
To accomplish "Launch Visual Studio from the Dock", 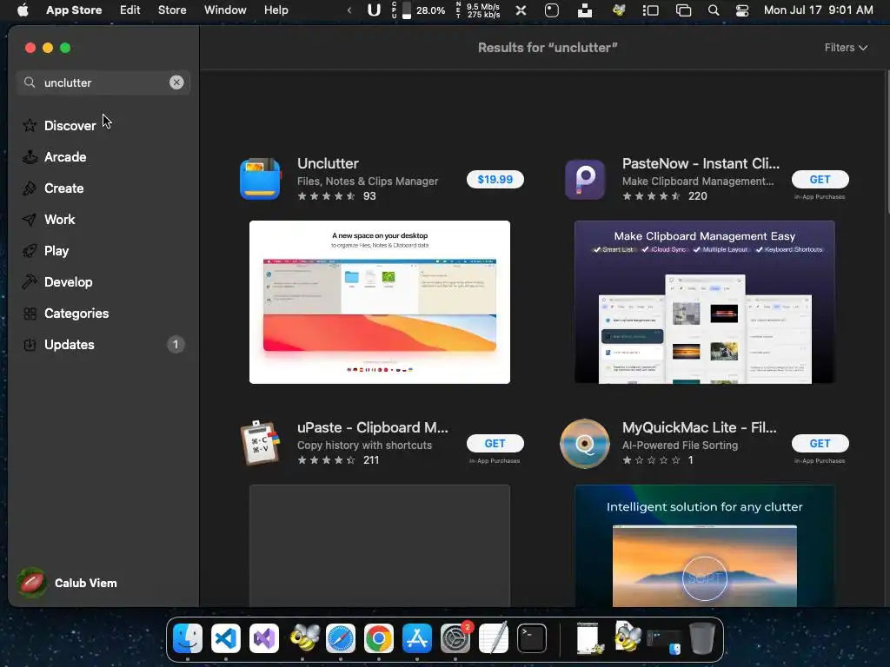I will [264, 638].
